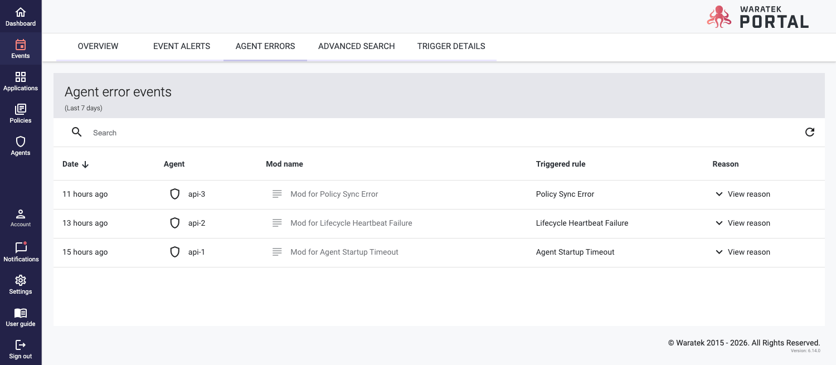Open agent api-1
Screen dimensions: 836x365
197,252
